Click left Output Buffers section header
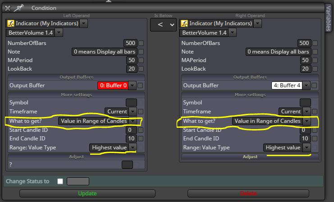Image resolution: width=334 pixels, height=202 pixels. [77, 77]
